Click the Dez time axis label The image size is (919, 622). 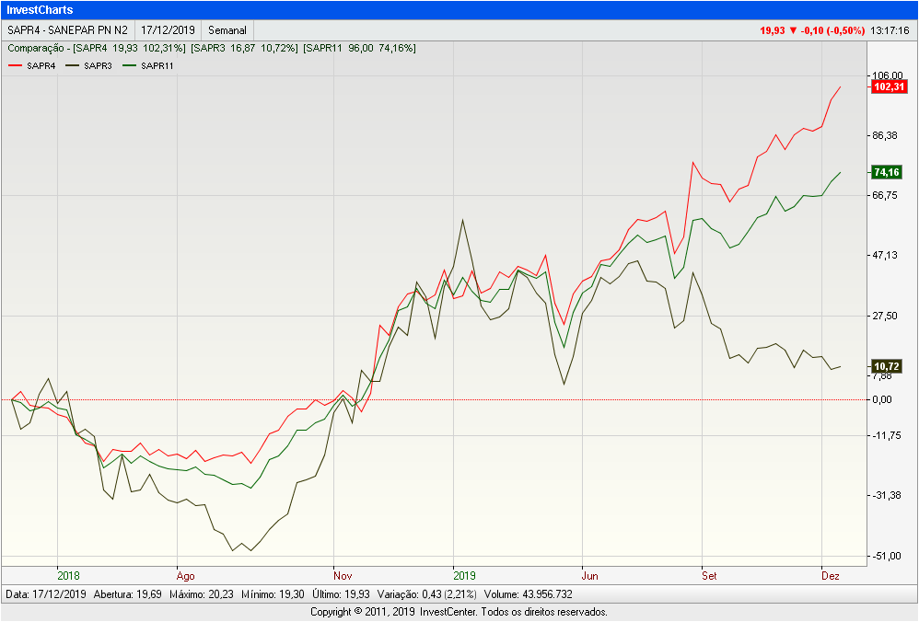830,576
